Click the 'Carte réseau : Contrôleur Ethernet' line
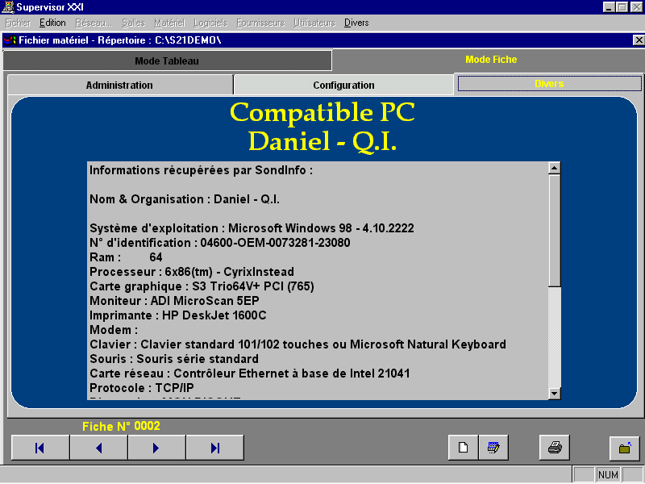The height and width of the screenshot is (484, 645). [250, 373]
